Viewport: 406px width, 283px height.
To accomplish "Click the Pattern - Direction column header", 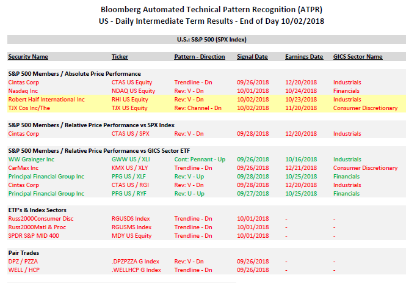I will point(200,56).
